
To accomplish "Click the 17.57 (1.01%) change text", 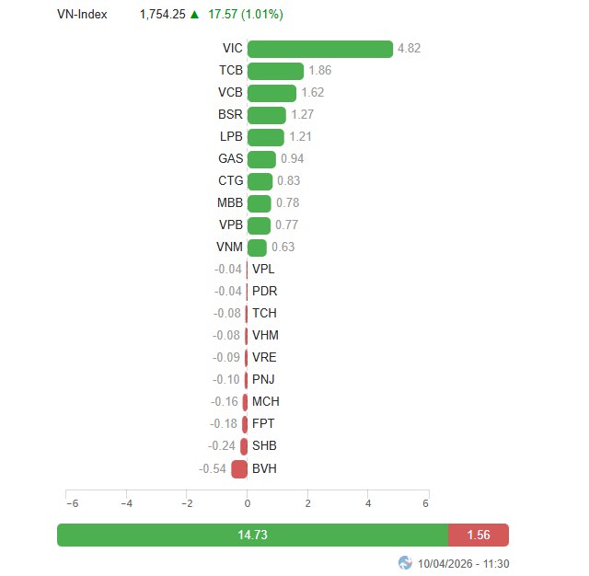I will pyautogui.click(x=246, y=15).
